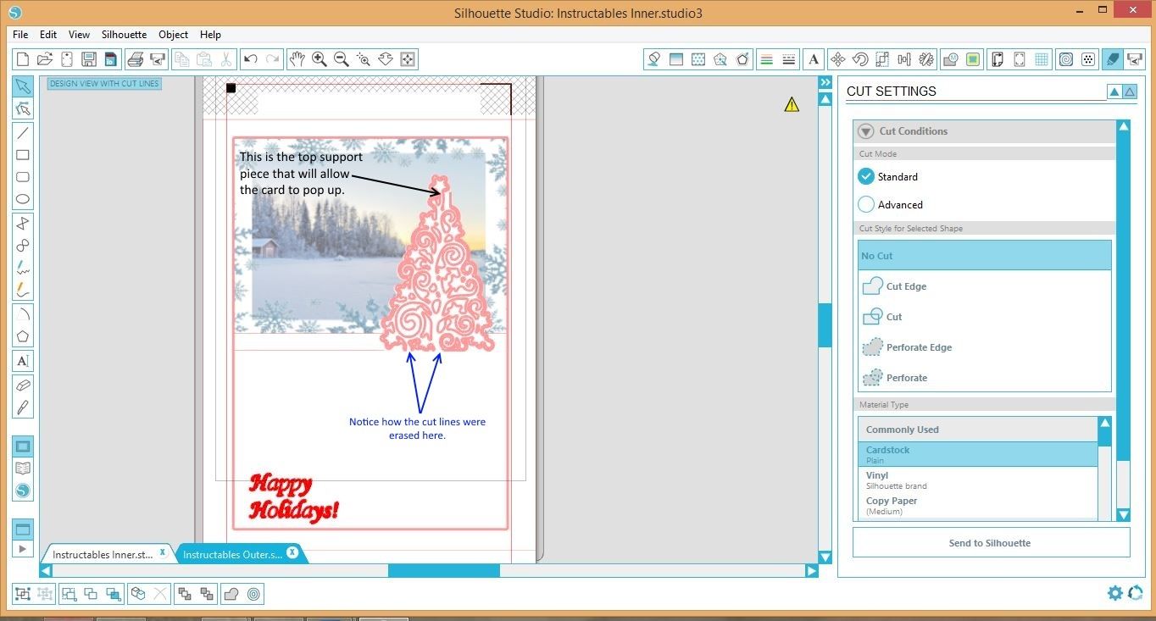Image resolution: width=1156 pixels, height=621 pixels.
Task: Choose the Ellipse drawing tool
Action: 23,198
